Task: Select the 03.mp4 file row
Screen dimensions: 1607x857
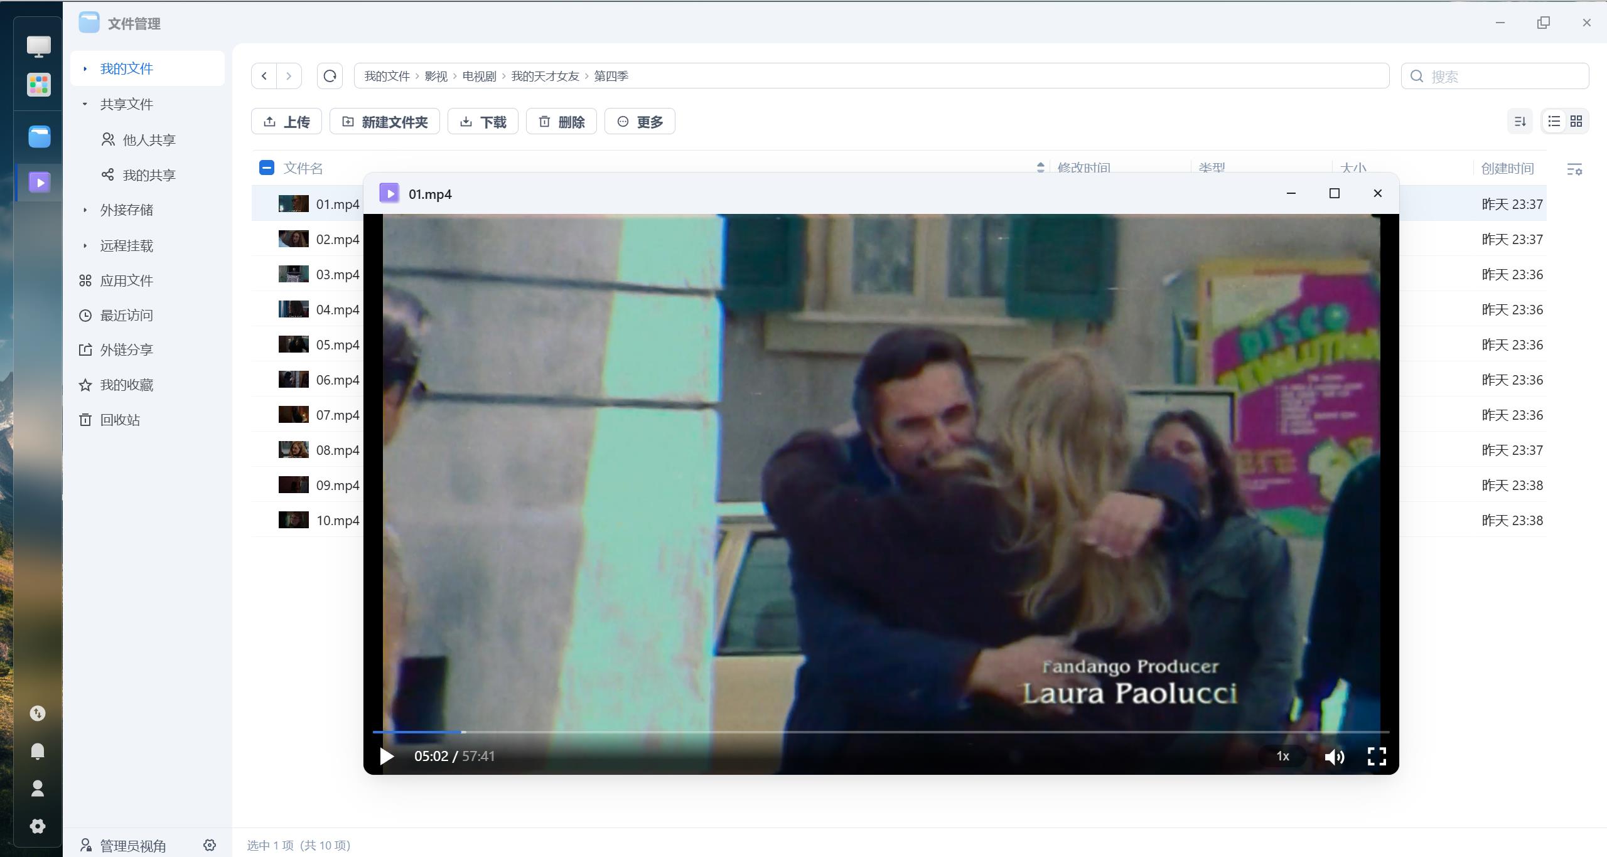Action: click(x=898, y=274)
